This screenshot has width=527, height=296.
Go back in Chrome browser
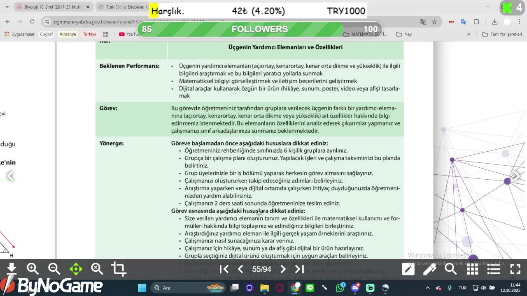pyautogui.click(x=8, y=21)
